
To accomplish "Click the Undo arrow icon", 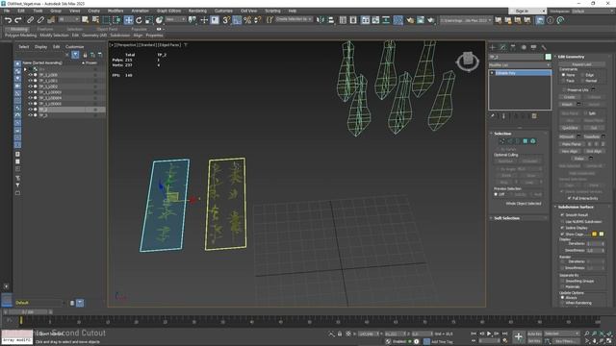I will pyautogui.click(x=8, y=20).
